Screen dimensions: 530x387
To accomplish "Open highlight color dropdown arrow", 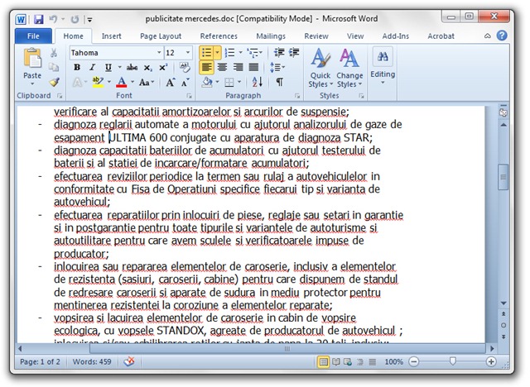I will pos(109,82).
